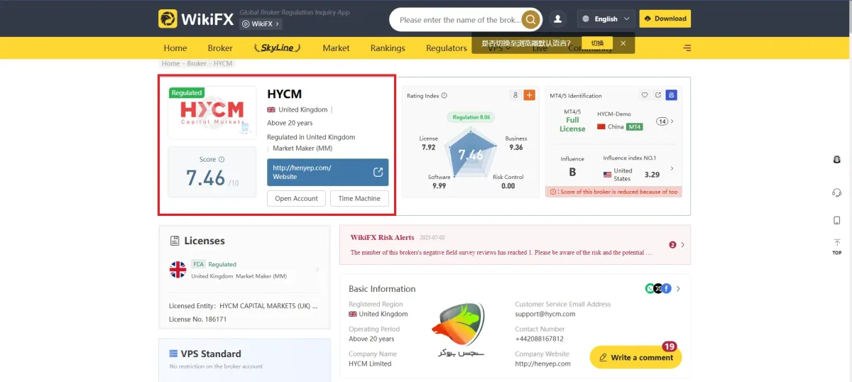Expand the FCA license entry arrow
The image size is (852, 382).
point(317,270)
